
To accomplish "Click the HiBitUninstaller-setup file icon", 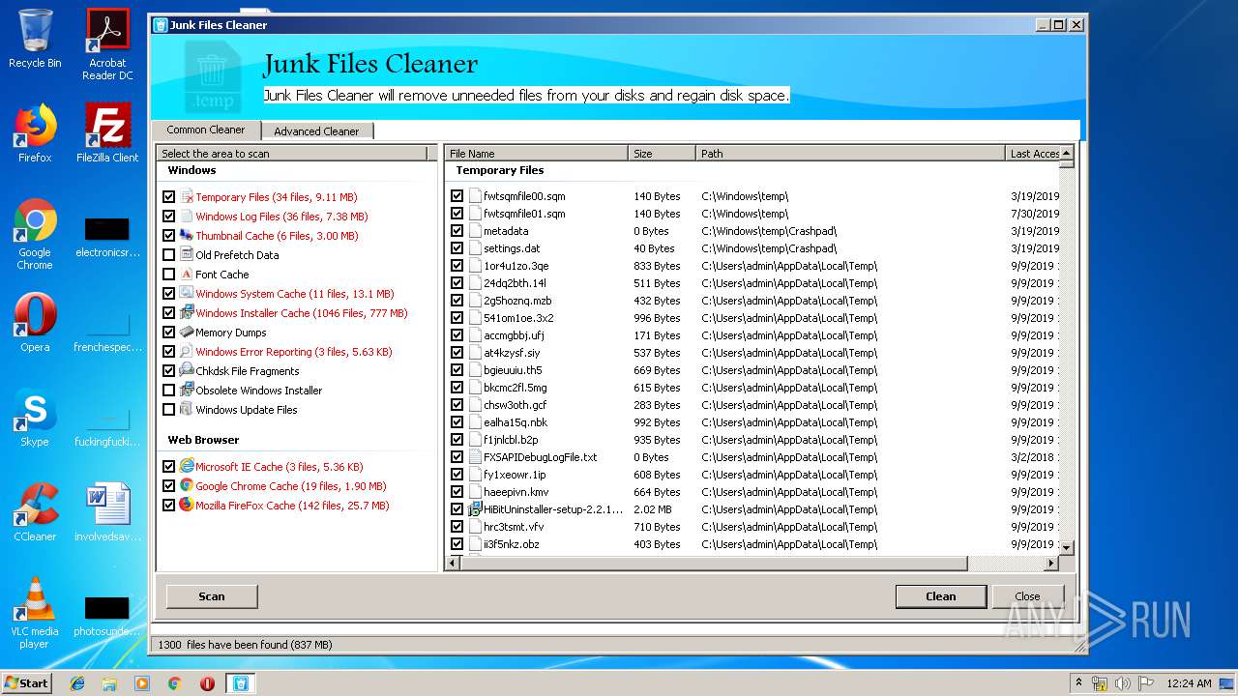I will point(475,509).
